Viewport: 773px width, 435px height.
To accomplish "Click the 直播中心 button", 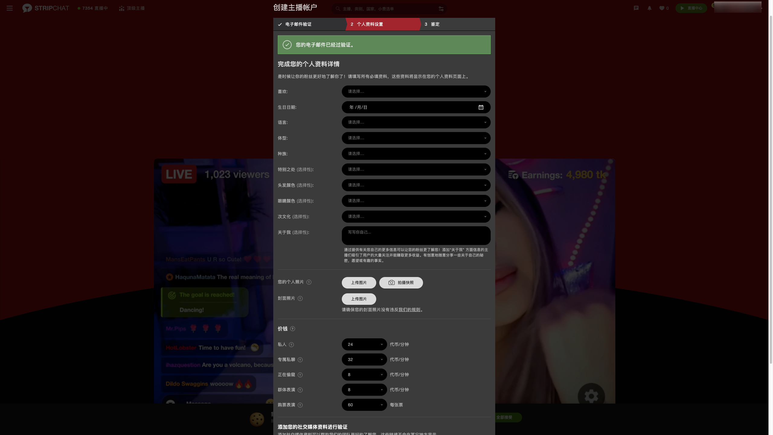I will pos(691,8).
